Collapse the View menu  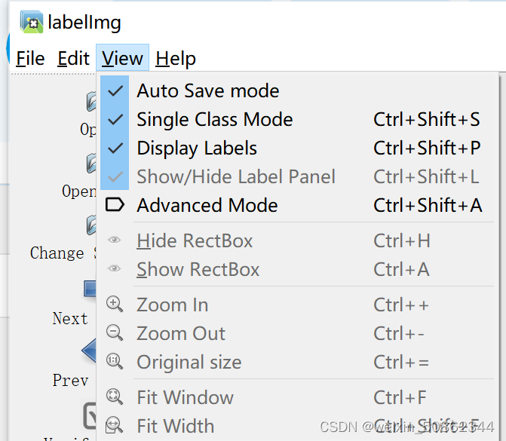[x=122, y=59]
